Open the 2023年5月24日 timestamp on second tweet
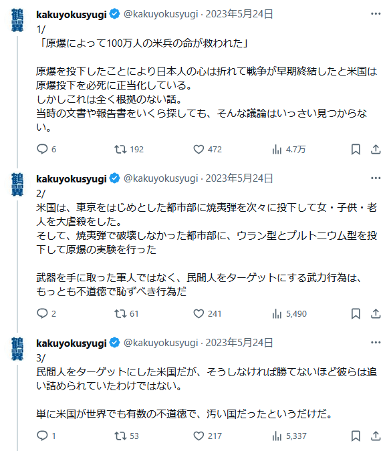This screenshot has width=389, height=451. (x=239, y=178)
